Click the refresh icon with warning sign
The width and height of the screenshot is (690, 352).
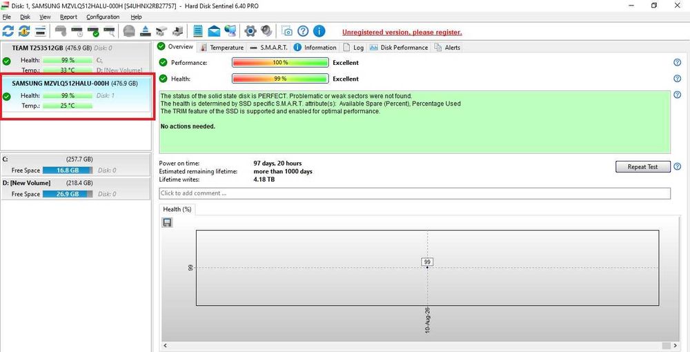24,31
